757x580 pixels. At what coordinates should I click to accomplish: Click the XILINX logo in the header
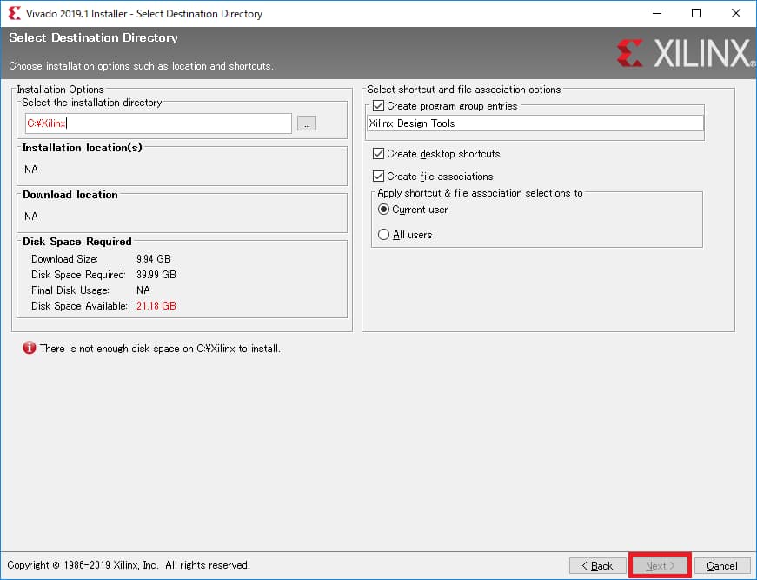[684, 53]
